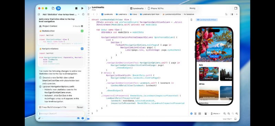Toggle the LandmarksSplitView preview eye chip
275x126 pixels.
point(207,20)
